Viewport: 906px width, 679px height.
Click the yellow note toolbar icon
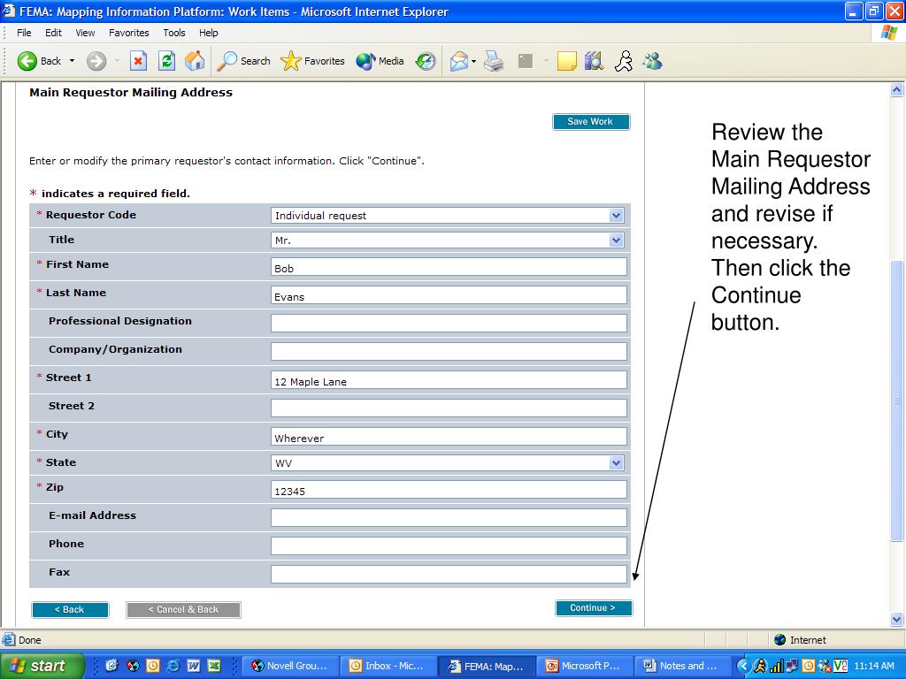[566, 61]
